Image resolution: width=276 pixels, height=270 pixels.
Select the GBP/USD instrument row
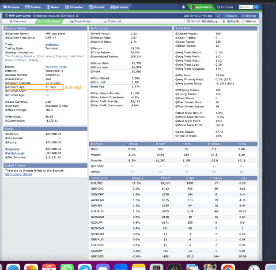click(173, 256)
